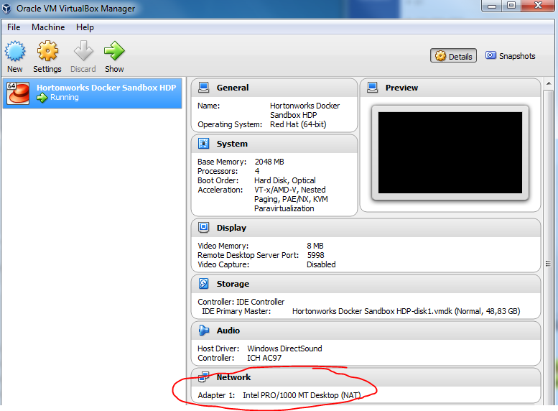
Task: Click the Discard arrow icon
Action: click(x=83, y=51)
